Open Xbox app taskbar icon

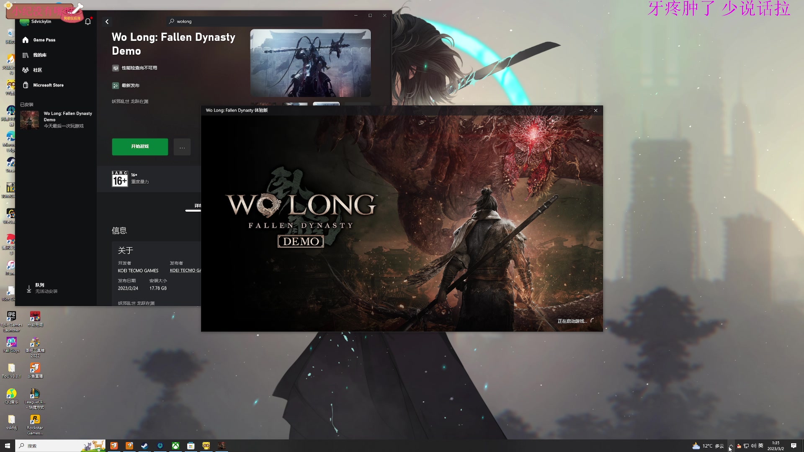(x=175, y=446)
